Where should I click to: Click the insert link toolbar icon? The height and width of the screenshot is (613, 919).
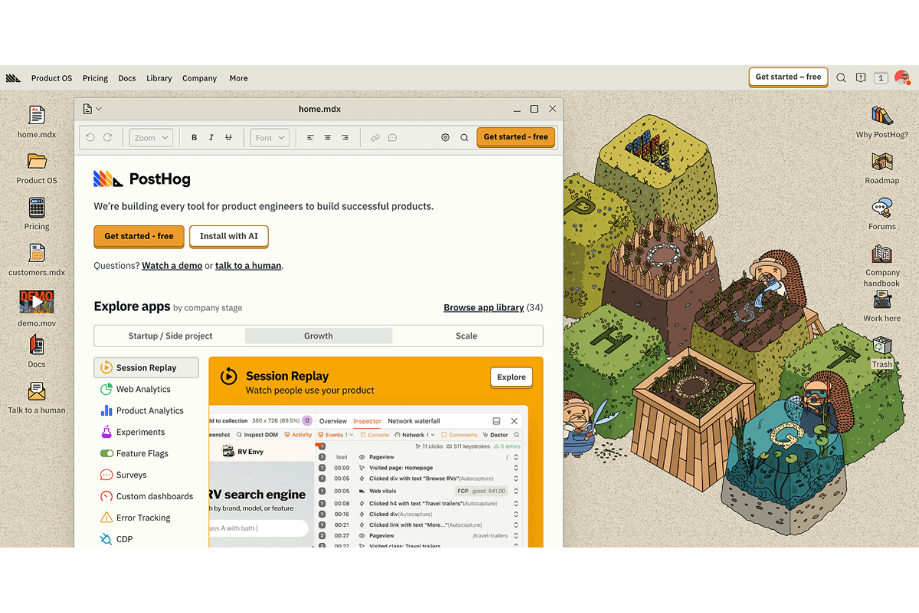coord(375,138)
